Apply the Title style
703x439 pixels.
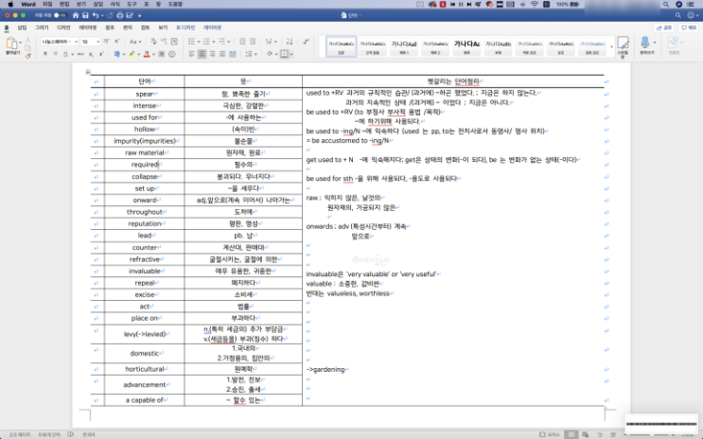[466, 46]
